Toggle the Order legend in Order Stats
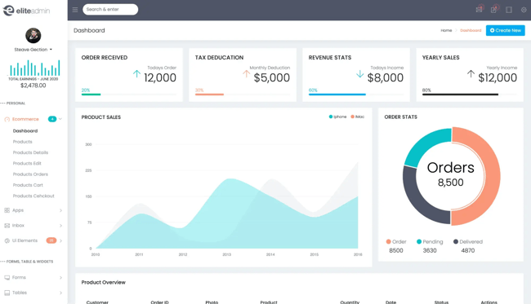531x304 pixels. click(396, 241)
